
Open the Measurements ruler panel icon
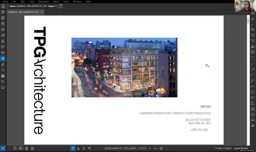tap(3, 53)
